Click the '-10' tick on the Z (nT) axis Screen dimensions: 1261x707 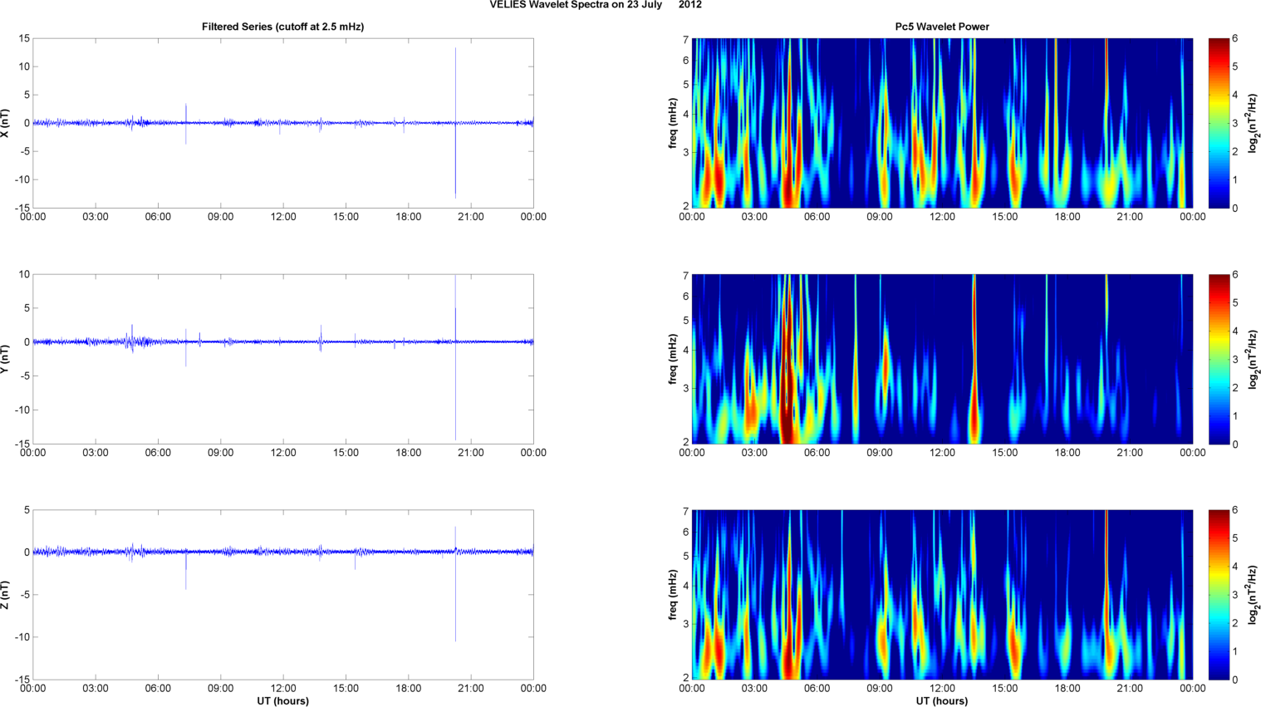[22, 637]
